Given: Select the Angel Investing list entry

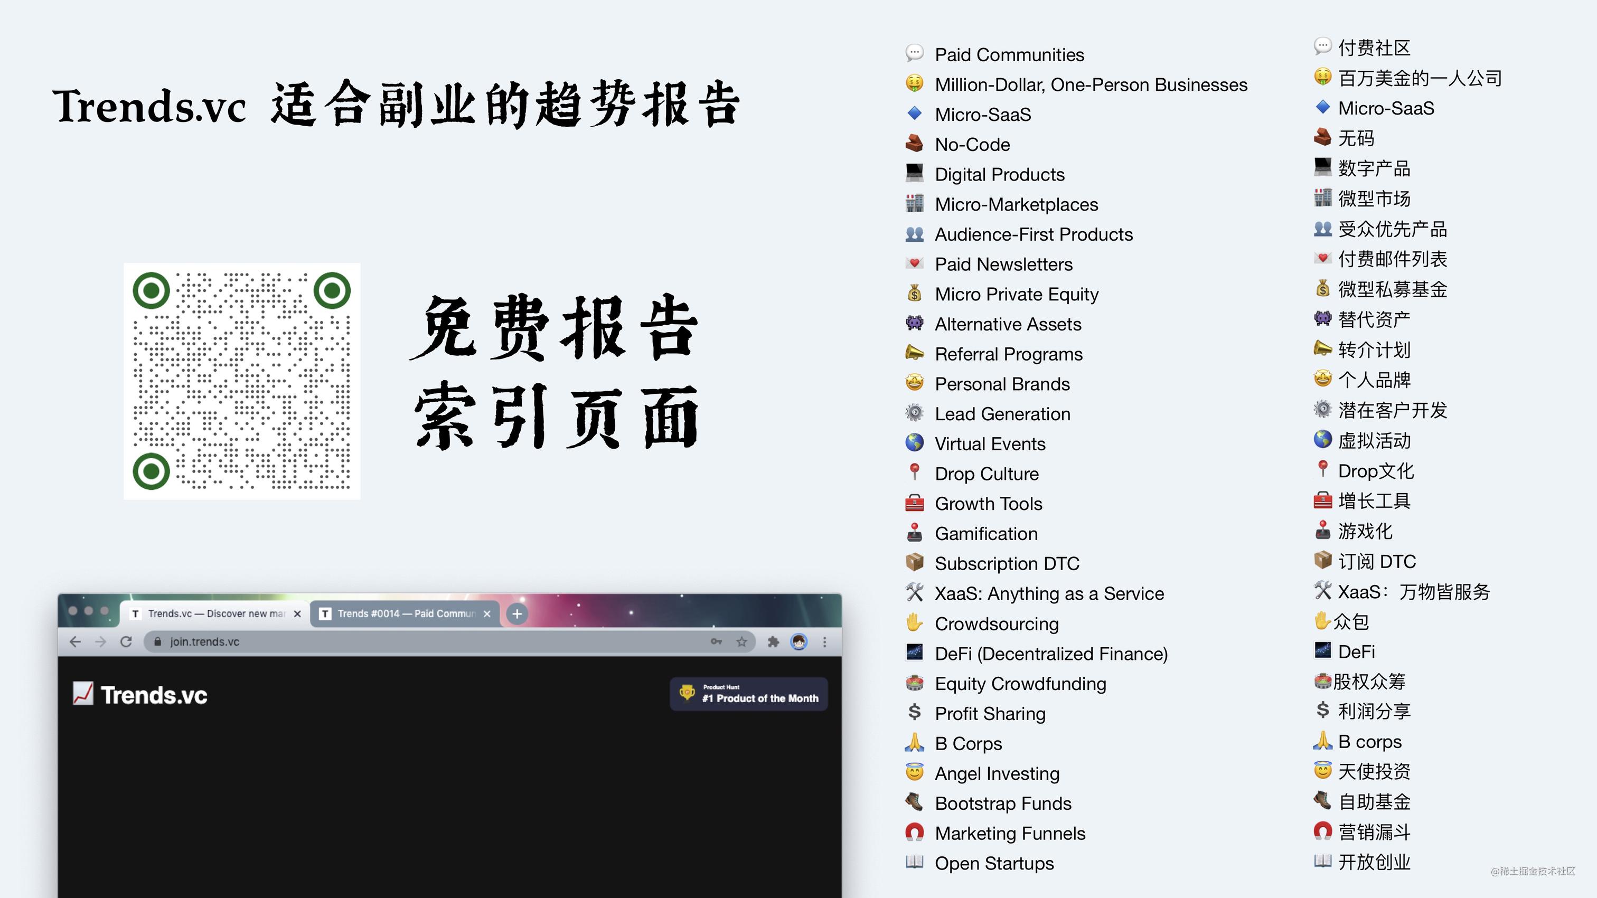Looking at the screenshot, I should tap(997, 773).
